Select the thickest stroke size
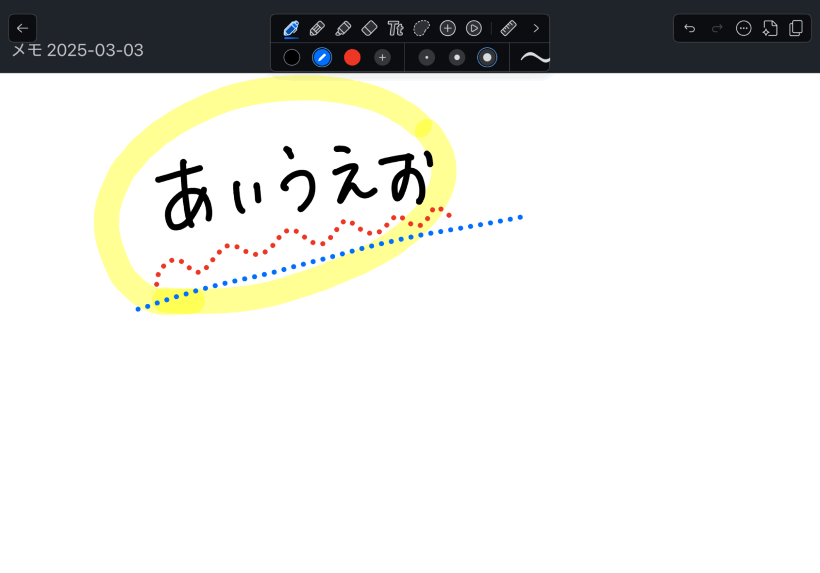 (x=487, y=58)
